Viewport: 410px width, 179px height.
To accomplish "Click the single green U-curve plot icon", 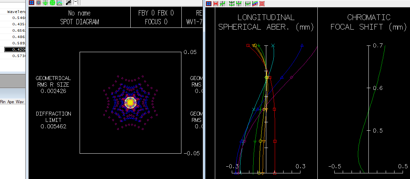I will tap(238, 4).
